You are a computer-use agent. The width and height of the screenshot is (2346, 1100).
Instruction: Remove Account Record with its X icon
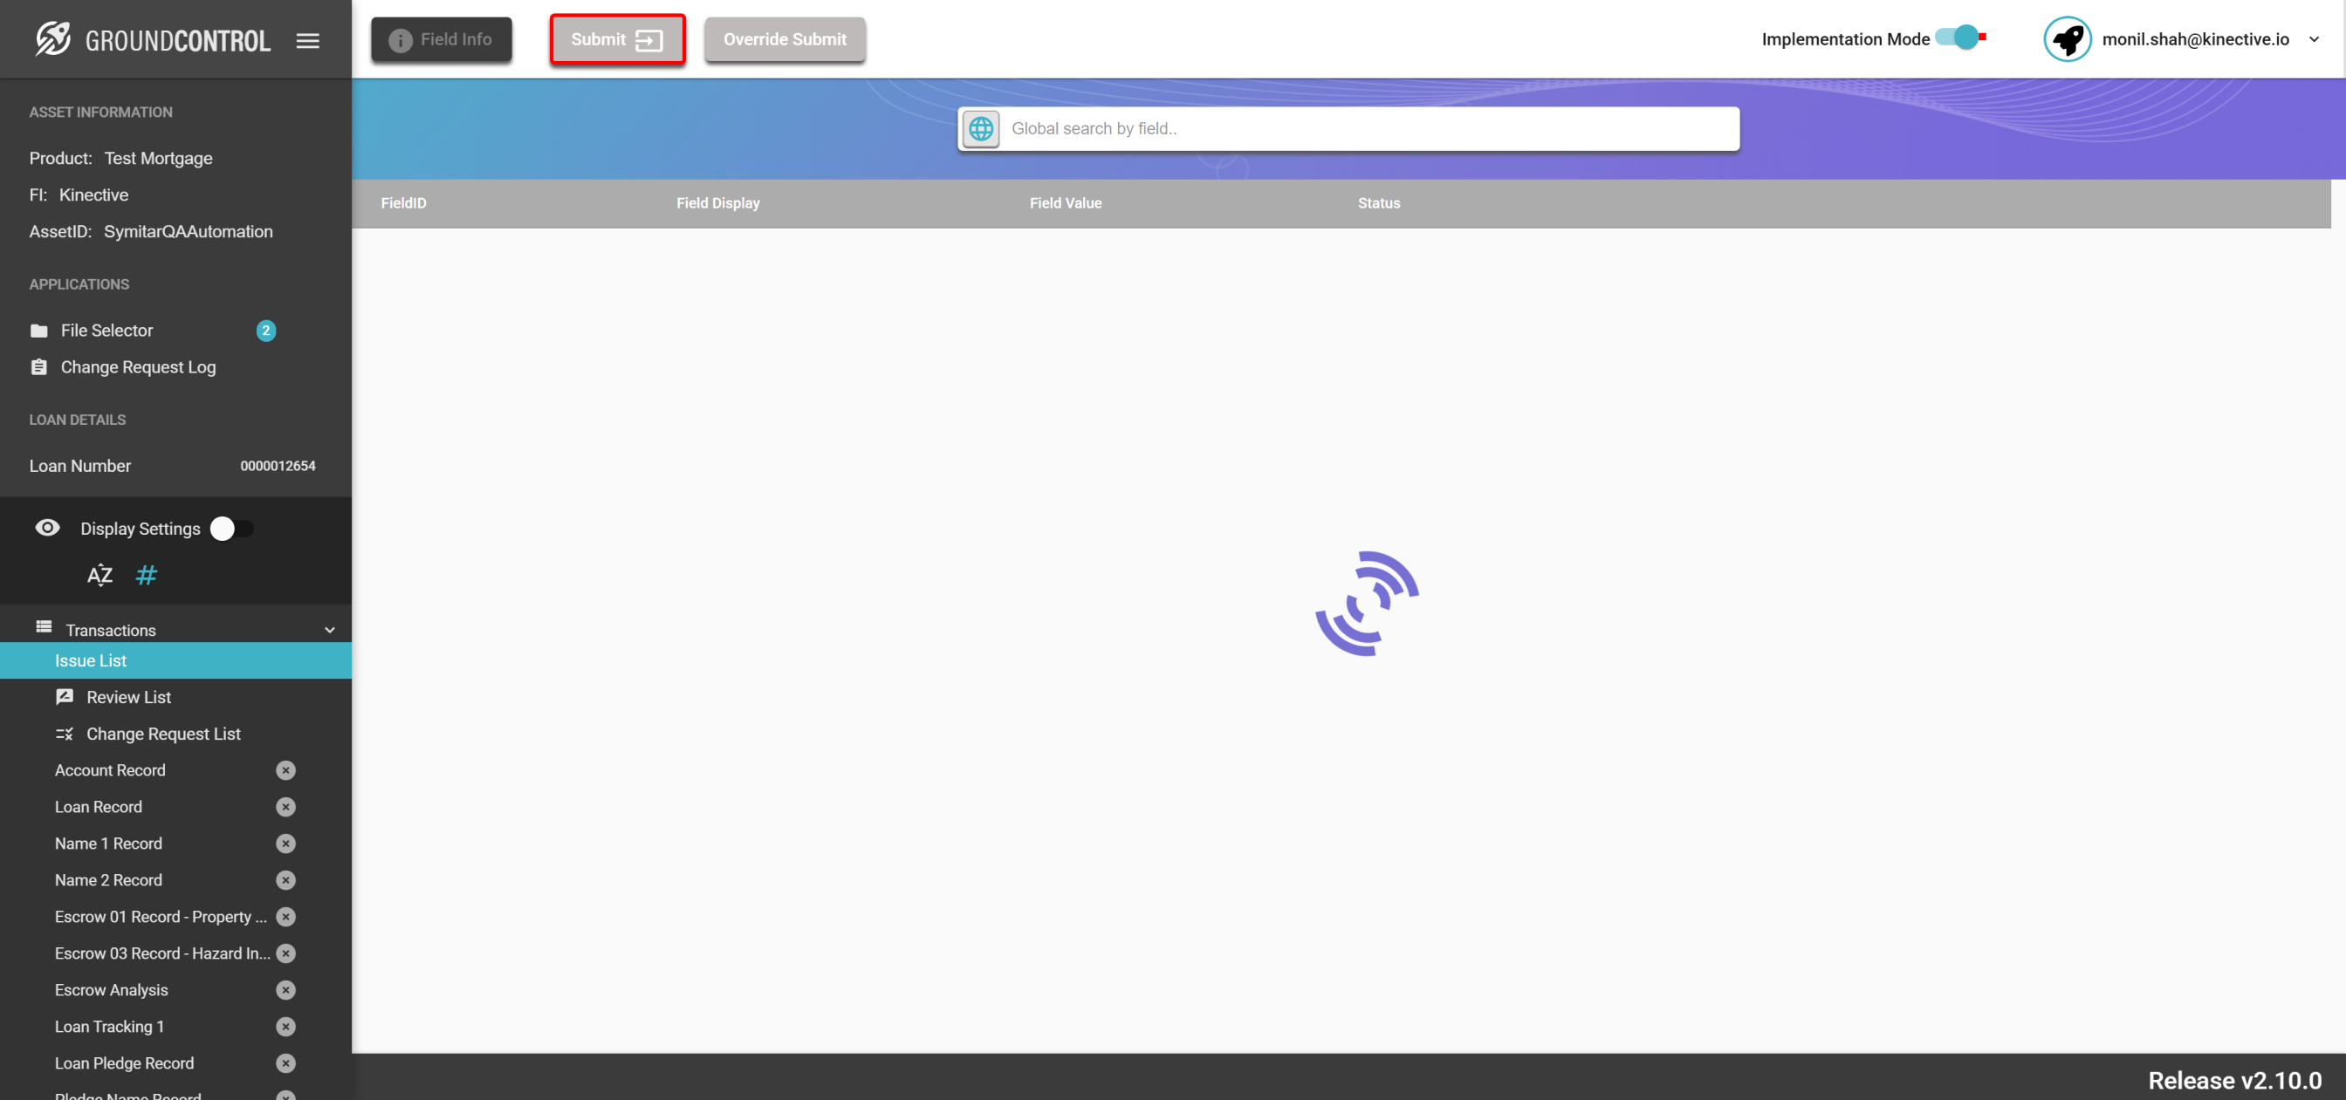[286, 770]
